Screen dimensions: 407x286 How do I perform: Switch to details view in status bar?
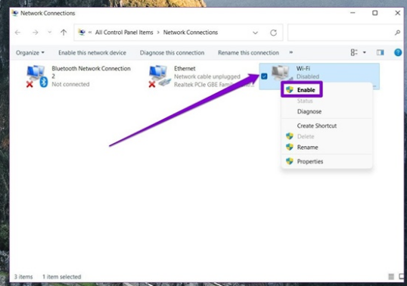[391, 277]
